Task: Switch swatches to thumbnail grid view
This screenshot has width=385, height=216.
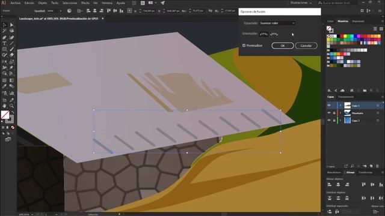Action: pos(381,29)
